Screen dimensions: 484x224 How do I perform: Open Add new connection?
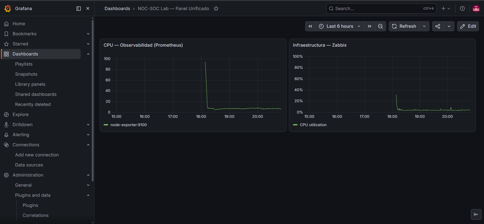coord(37,155)
